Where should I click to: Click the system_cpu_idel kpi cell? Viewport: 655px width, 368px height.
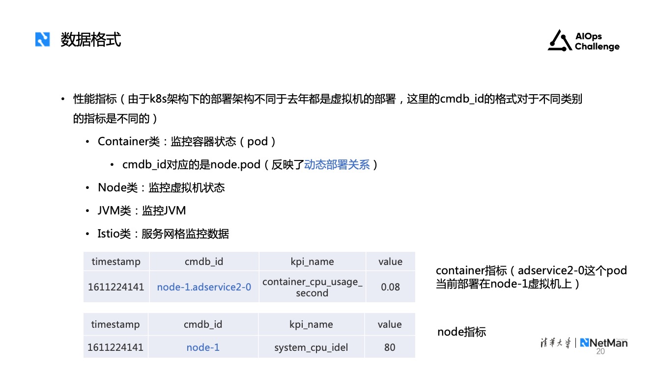311,347
